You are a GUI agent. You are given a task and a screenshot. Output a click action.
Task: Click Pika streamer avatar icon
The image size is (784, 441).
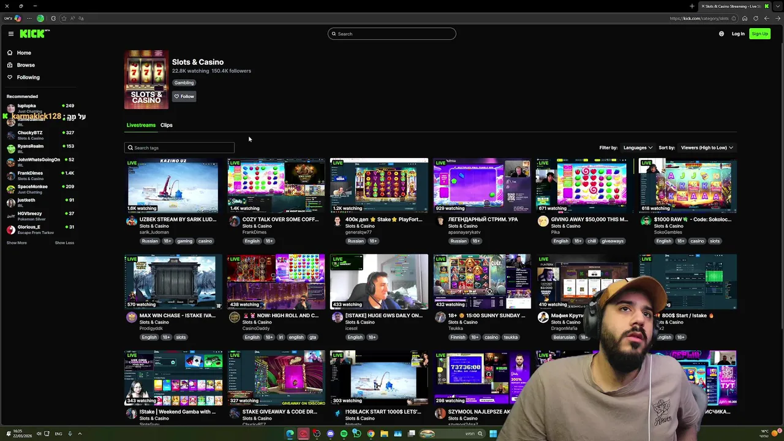[x=543, y=221]
